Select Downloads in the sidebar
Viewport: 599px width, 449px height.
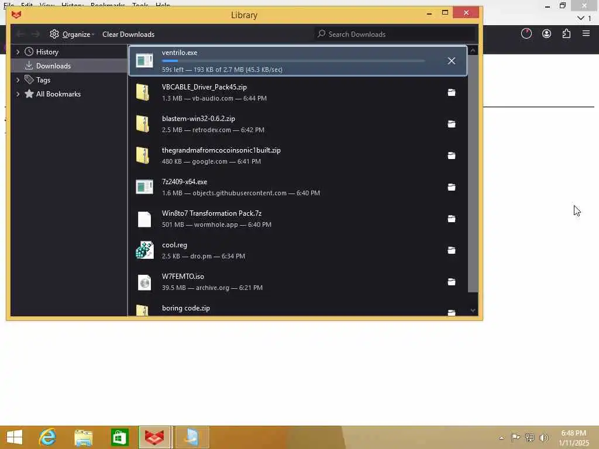53,66
